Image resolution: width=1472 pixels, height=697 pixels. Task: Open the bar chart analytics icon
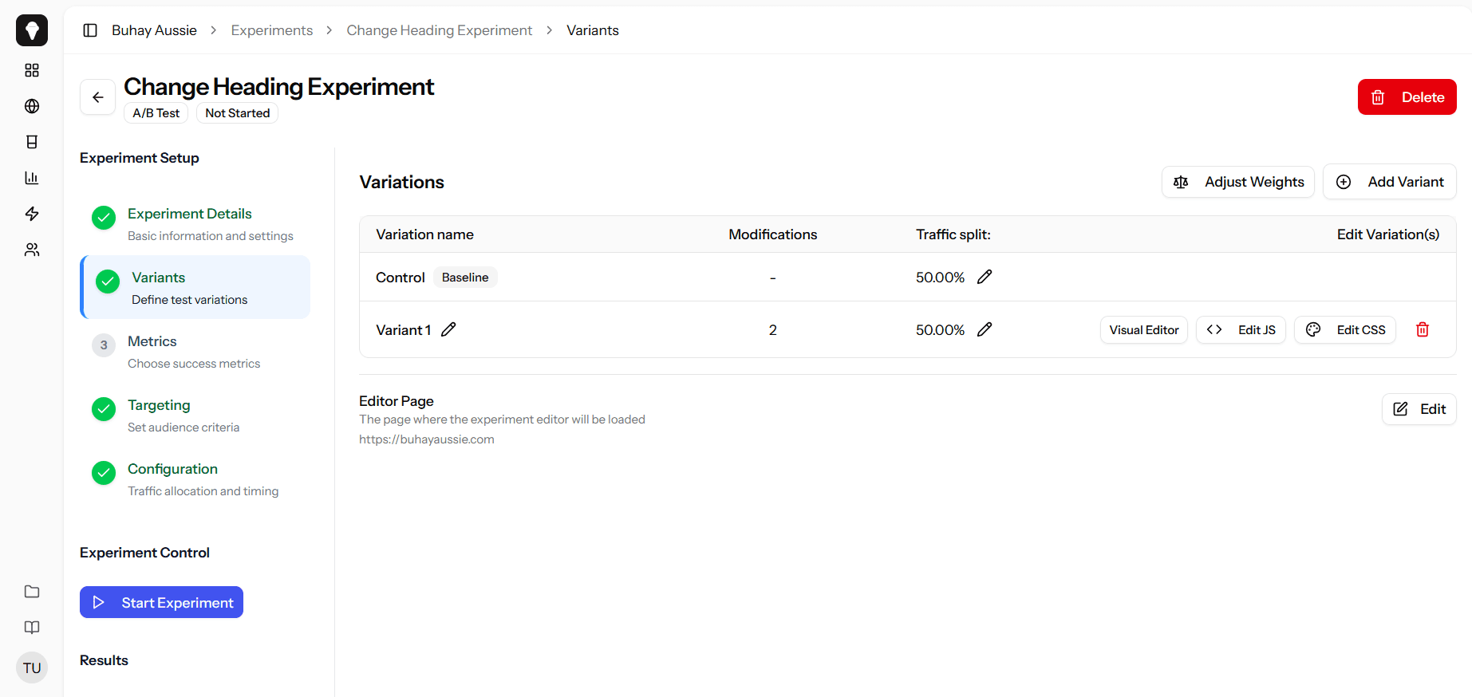32,178
